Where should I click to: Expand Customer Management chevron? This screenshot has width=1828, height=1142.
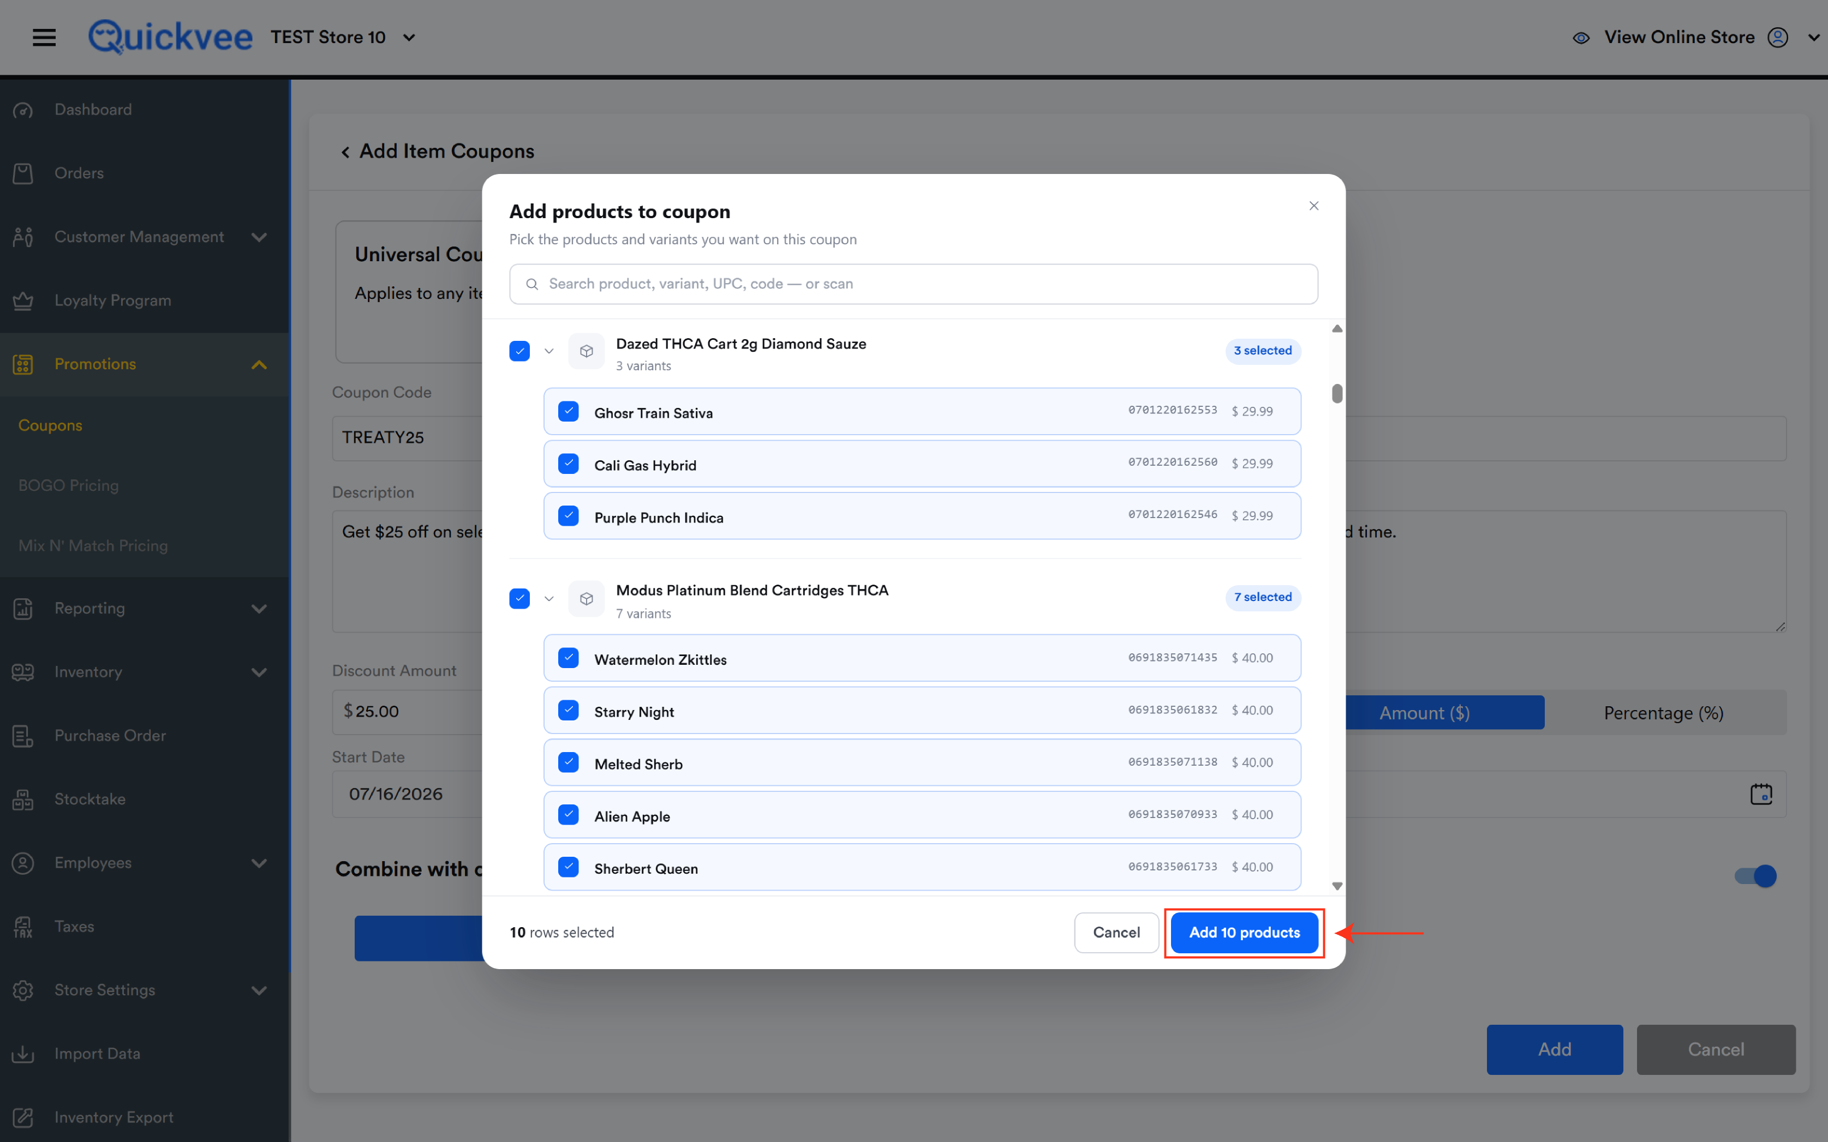[259, 237]
